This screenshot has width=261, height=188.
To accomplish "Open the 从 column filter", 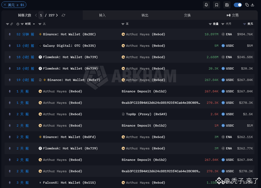I will (40, 24).
